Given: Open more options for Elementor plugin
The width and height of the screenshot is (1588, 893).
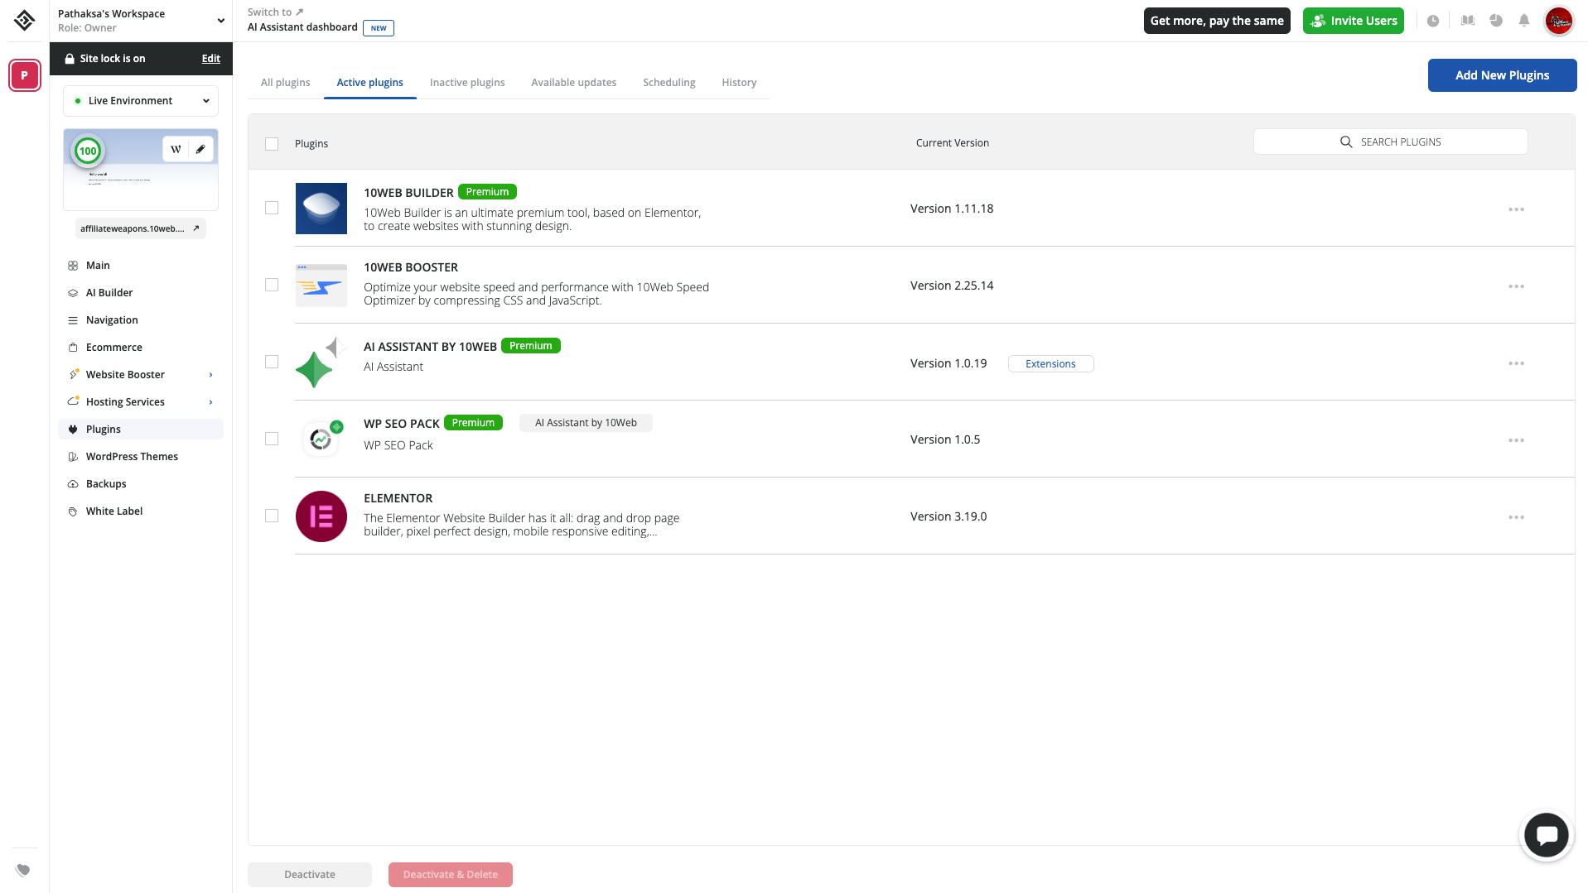Looking at the screenshot, I should [x=1516, y=517].
